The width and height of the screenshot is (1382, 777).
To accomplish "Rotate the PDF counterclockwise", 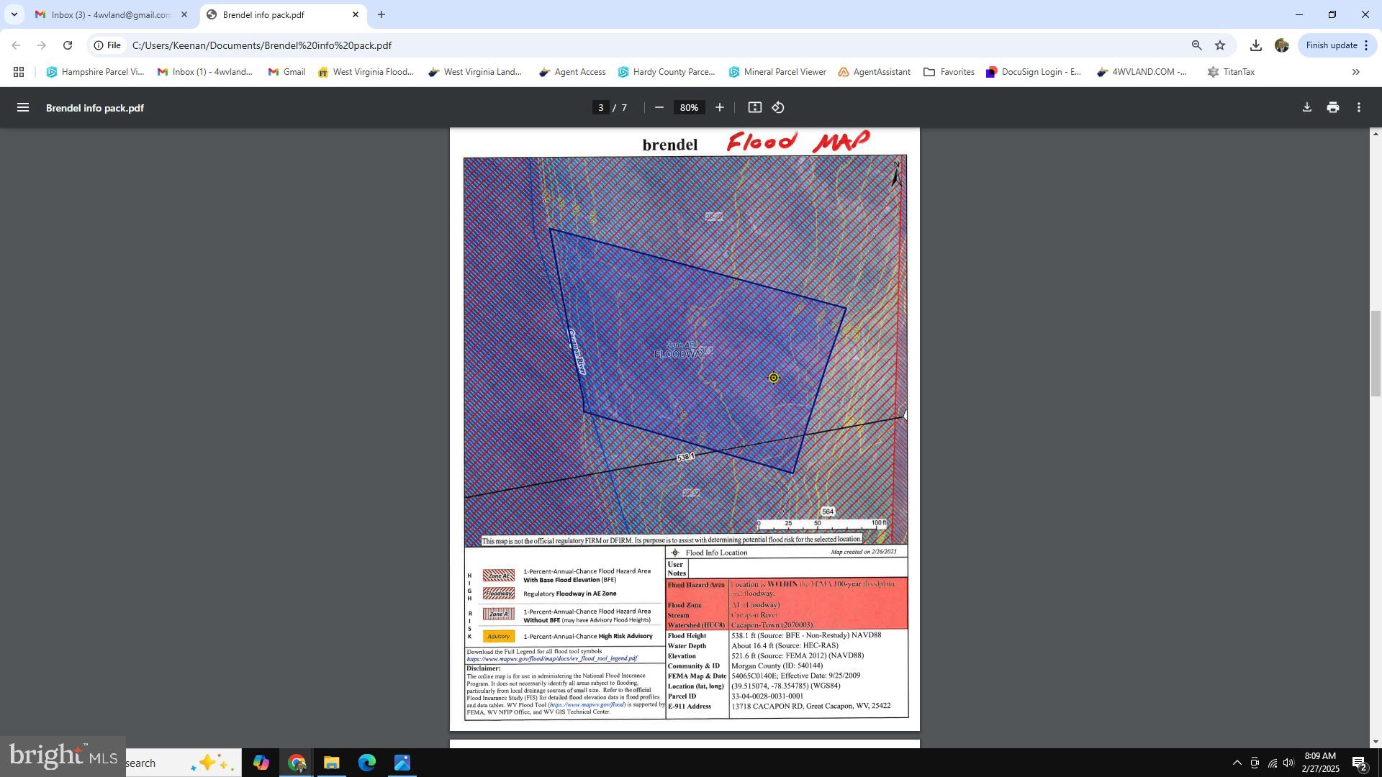I will [778, 107].
